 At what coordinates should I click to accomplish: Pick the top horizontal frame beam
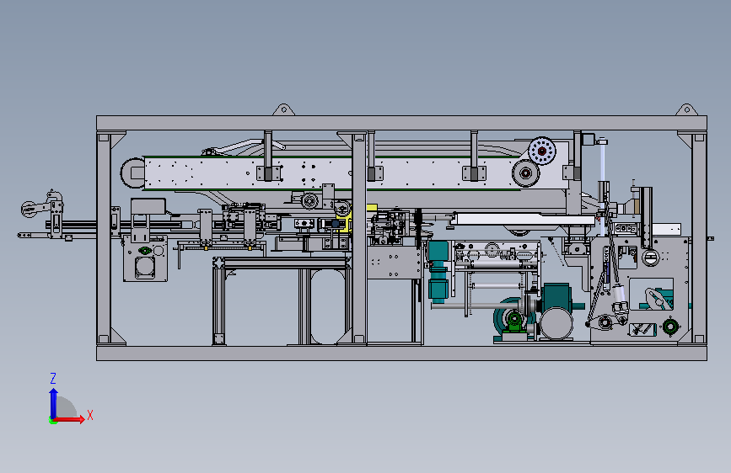[401, 124]
